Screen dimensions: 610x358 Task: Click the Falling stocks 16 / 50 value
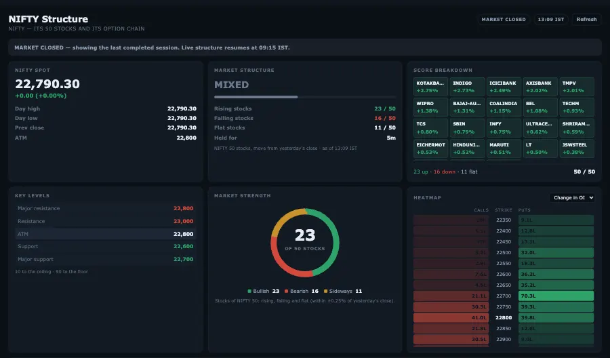[385, 118]
